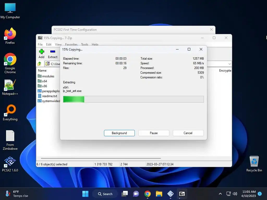Open network icon in system tray
This screenshot has height=200, width=267.
click(x=228, y=194)
